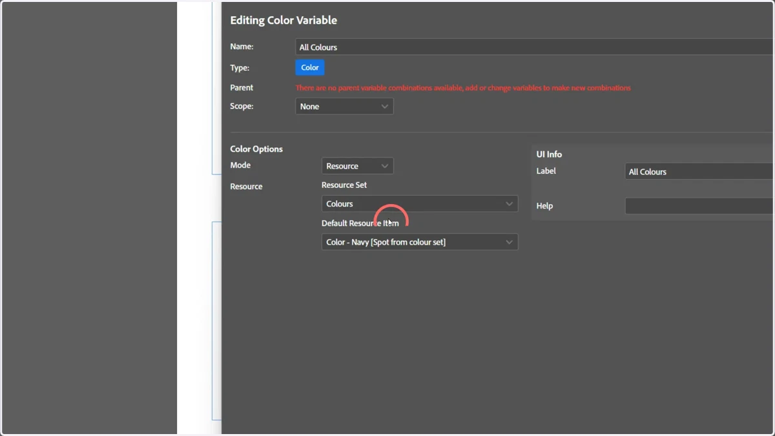Viewport: 775px width, 436px height.
Task: Open the Scope dropdown set to None
Action: click(344, 107)
